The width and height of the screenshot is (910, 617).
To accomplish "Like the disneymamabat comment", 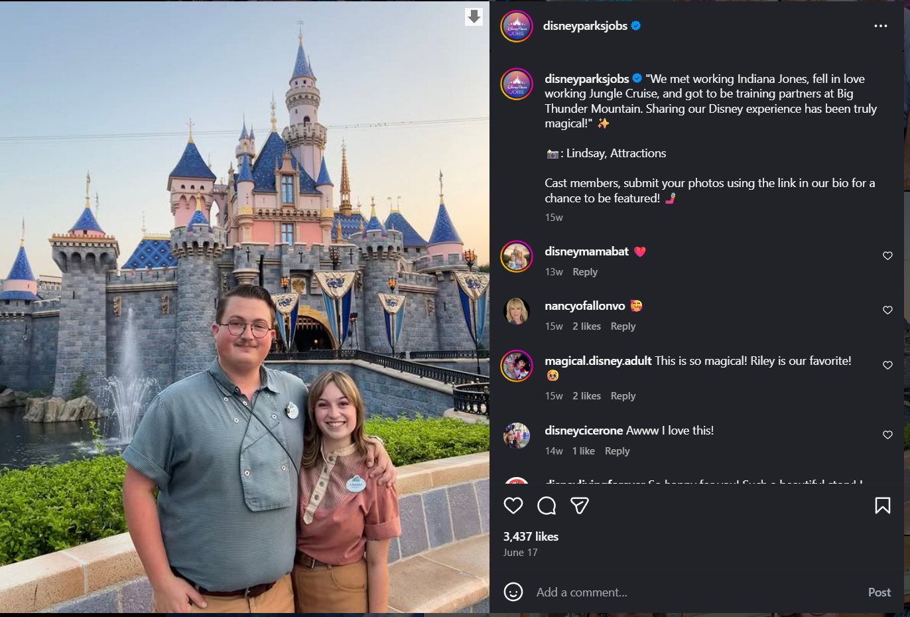I will [887, 256].
